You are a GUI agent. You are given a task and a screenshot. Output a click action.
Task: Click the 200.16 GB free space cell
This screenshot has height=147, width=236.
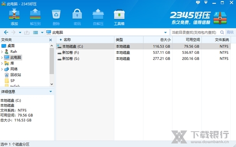(x=190, y=59)
